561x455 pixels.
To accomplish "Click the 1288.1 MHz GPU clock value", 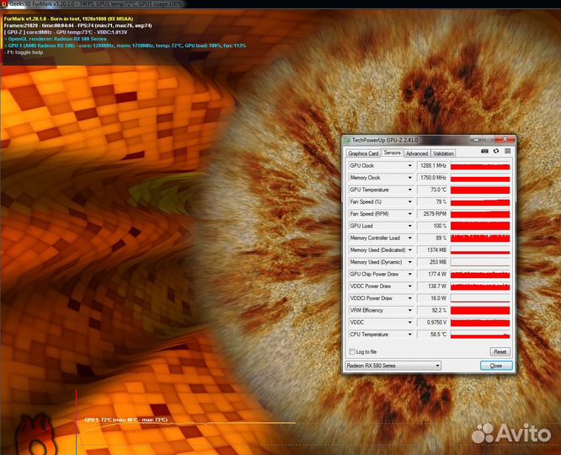I will pos(432,166).
